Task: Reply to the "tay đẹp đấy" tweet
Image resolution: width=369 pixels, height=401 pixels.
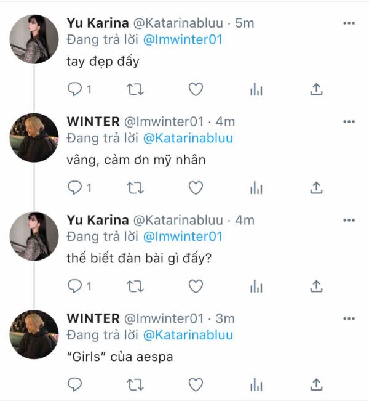Action: click(74, 90)
